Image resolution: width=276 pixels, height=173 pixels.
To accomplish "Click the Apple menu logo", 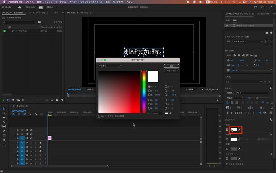I will click(4, 2).
